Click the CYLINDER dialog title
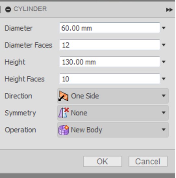176x178 pixels. [30, 9]
